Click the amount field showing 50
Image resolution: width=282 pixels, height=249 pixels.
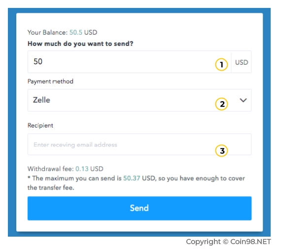coord(129,62)
